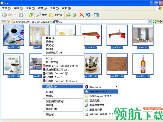Choose 剪切(T) in context menu

[63, 92]
